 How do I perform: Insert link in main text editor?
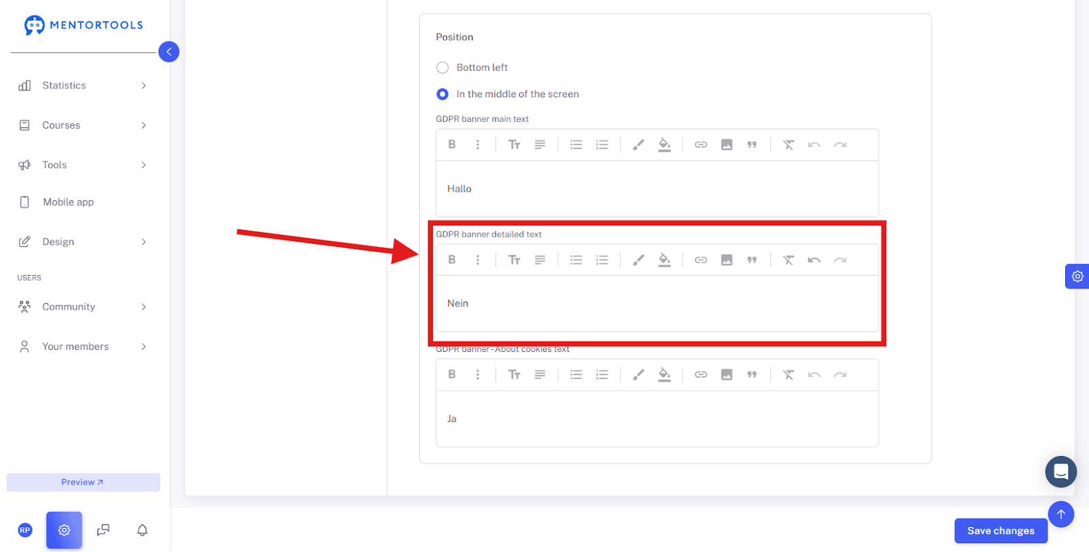pyautogui.click(x=701, y=144)
